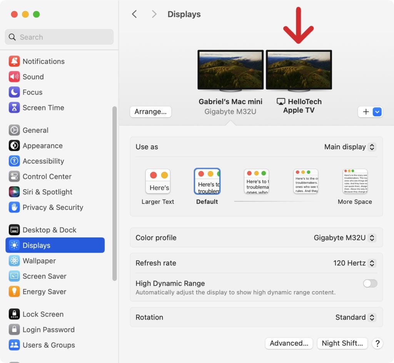Click Privacy & Security hand icon
This screenshot has height=363, width=394.
(x=14, y=207)
